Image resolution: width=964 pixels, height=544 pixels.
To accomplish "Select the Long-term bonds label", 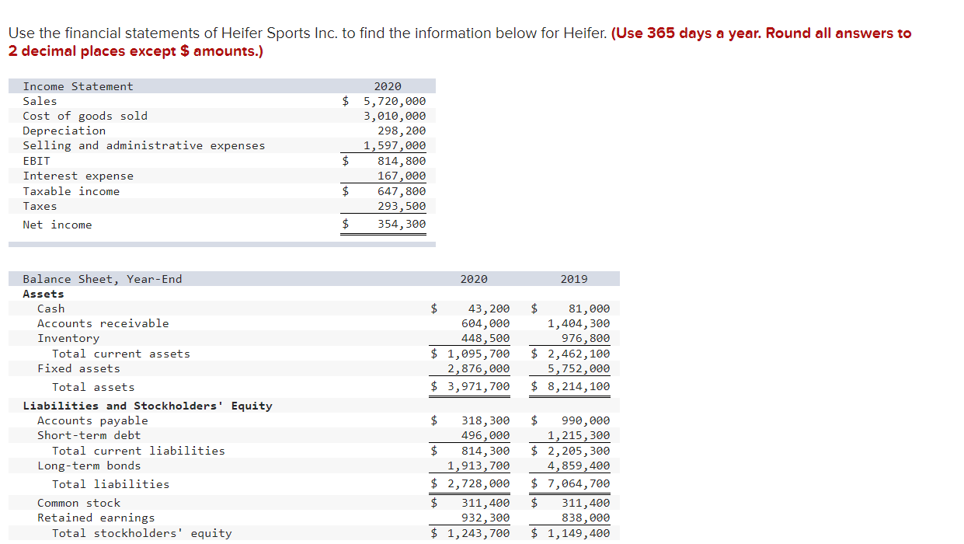I will [x=89, y=466].
